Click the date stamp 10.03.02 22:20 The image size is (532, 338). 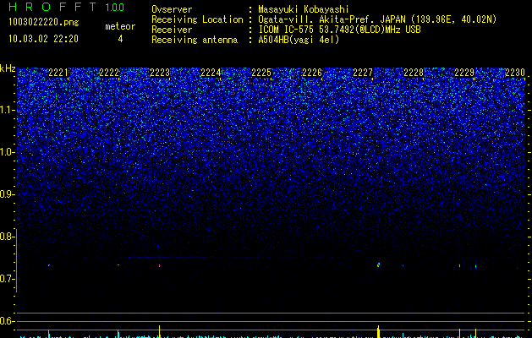click(x=43, y=39)
